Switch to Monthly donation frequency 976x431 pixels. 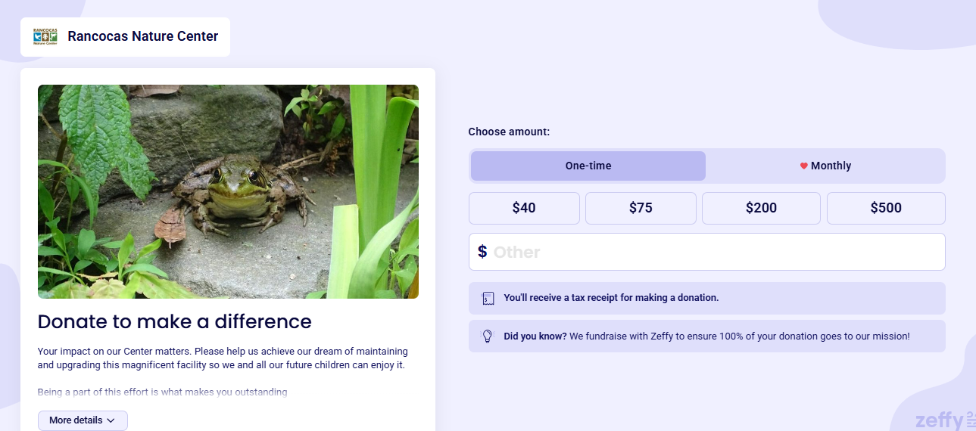(825, 166)
